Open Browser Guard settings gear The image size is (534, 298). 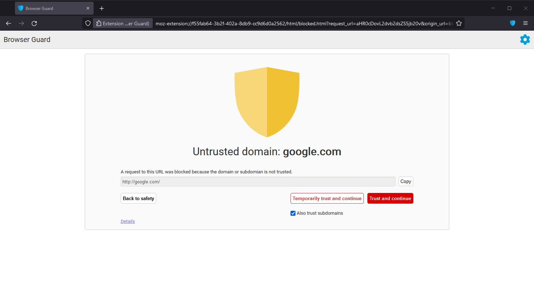(525, 40)
